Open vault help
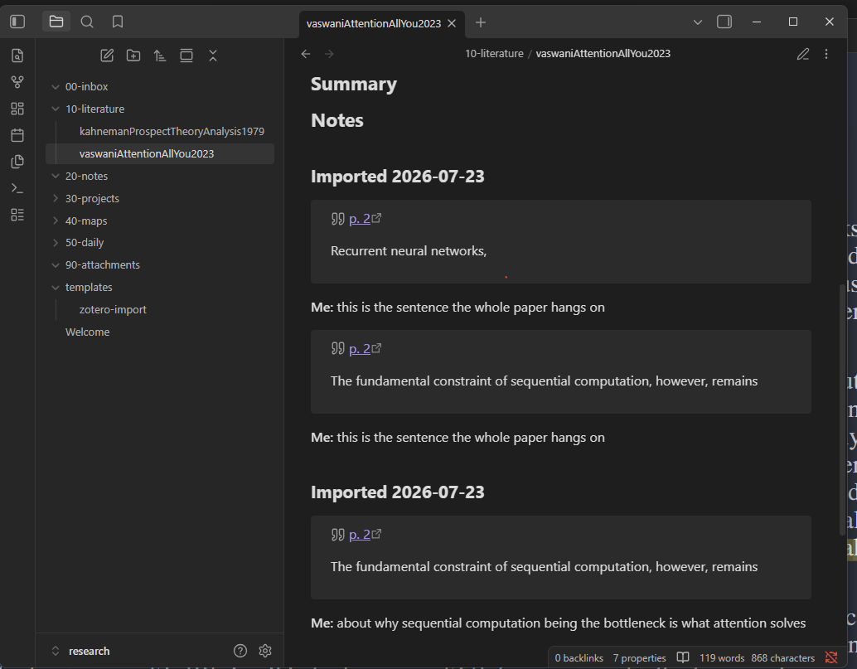 pos(240,651)
